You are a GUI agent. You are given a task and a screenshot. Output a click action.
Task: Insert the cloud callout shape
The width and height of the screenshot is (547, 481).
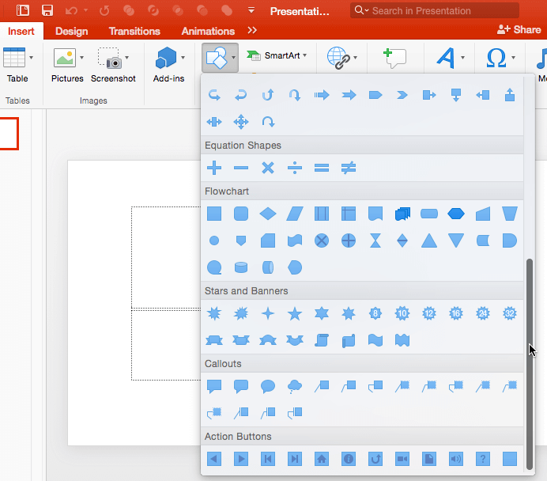click(x=295, y=386)
